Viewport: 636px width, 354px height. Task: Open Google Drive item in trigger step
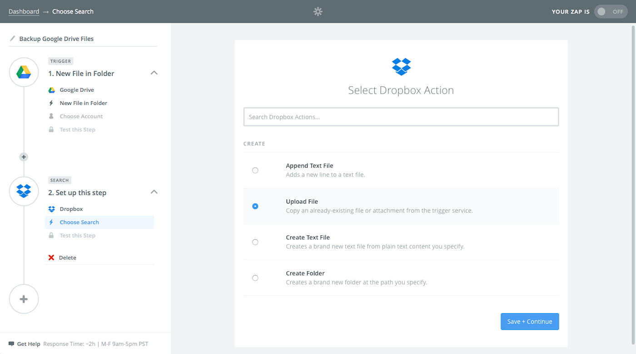(x=77, y=90)
